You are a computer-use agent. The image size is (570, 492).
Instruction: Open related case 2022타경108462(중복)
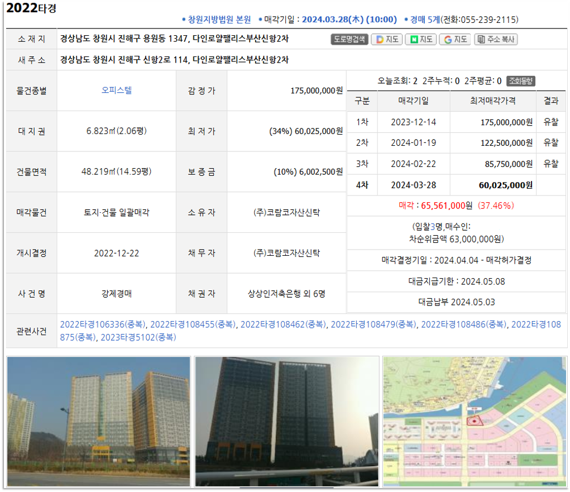click(284, 324)
